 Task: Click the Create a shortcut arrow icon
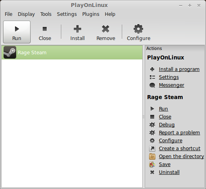coord(152,149)
